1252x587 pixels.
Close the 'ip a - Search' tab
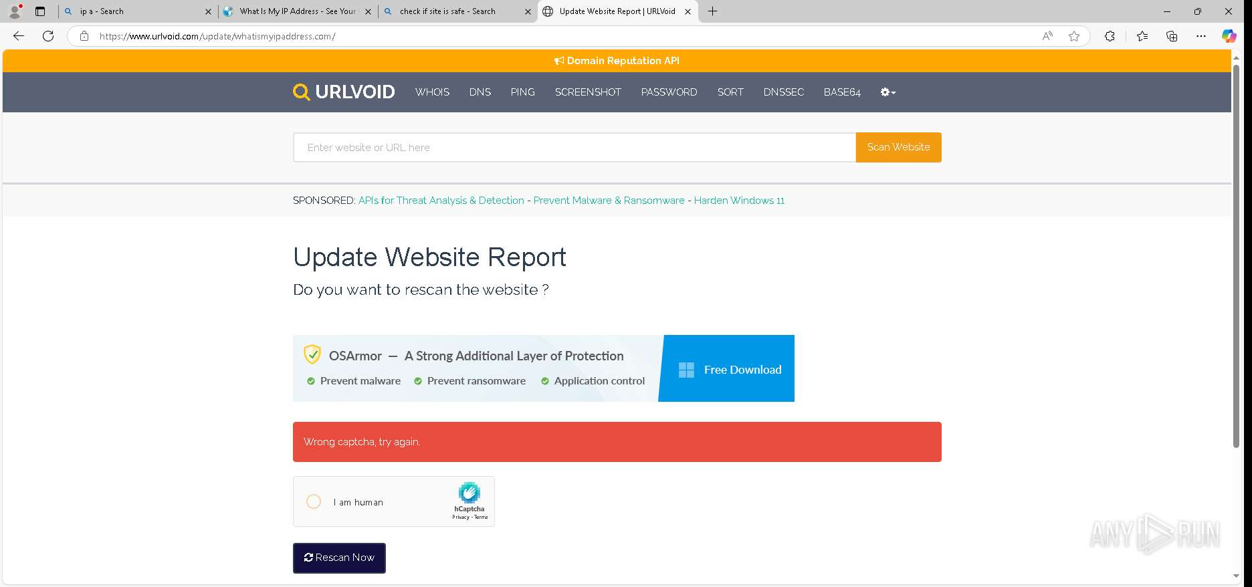(208, 11)
